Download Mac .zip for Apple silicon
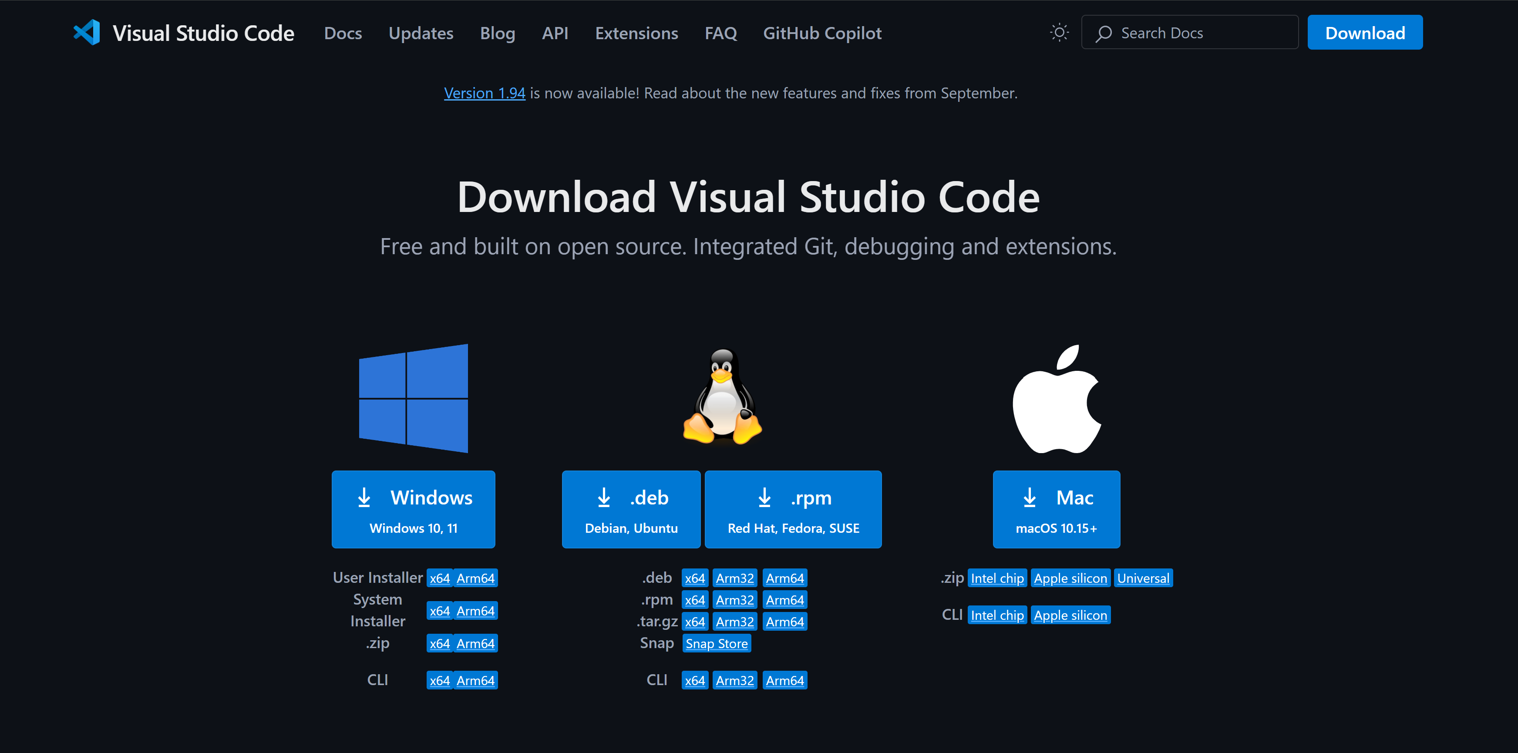Viewport: 1518px width, 753px height. coord(1070,578)
